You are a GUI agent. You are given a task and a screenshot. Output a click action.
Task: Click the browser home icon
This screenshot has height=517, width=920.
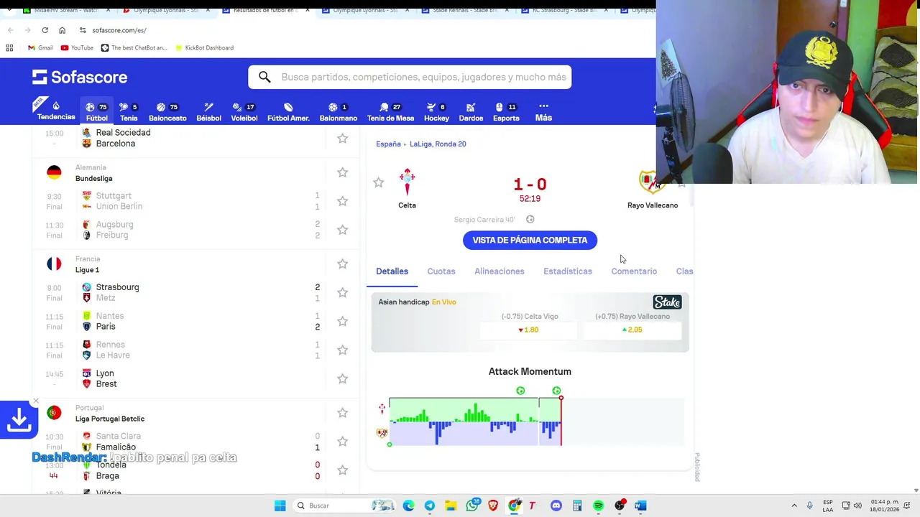62,30
